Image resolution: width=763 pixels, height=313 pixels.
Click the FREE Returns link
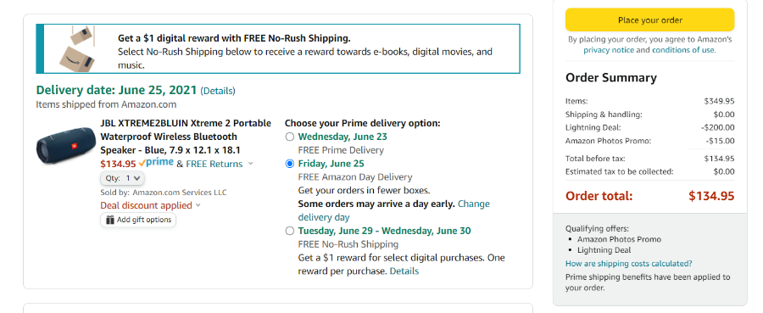pyautogui.click(x=214, y=164)
